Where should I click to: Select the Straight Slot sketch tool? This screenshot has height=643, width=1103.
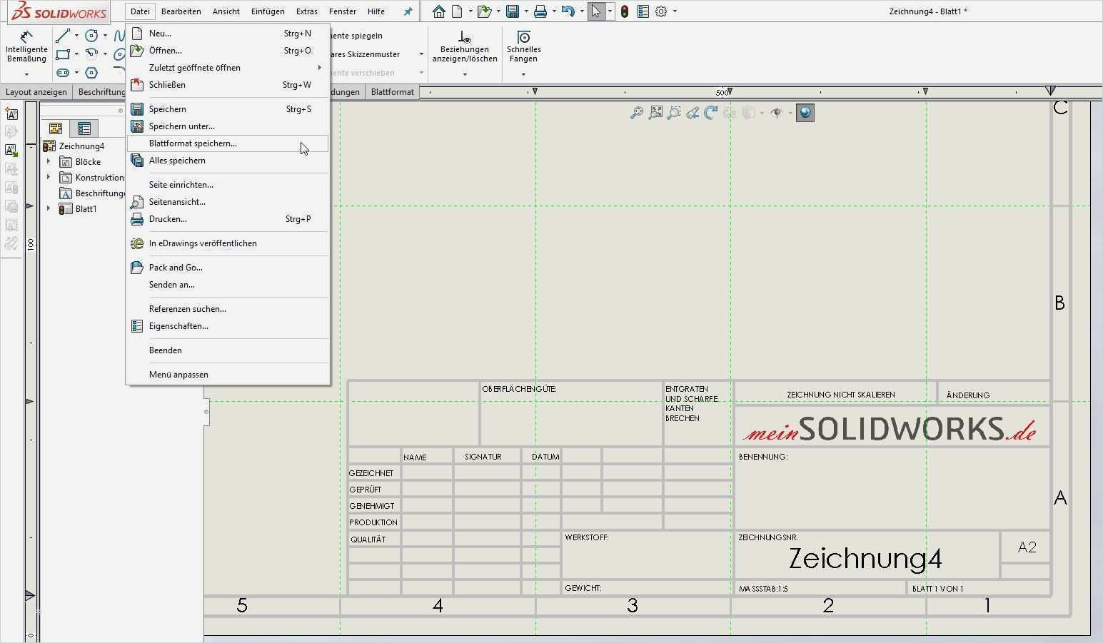63,72
